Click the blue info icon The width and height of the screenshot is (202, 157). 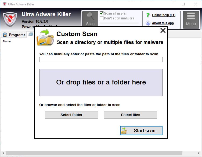pyautogui.click(x=148, y=23)
